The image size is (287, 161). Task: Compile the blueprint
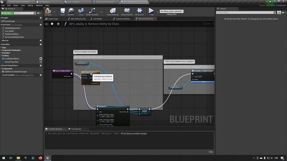tap(48, 12)
